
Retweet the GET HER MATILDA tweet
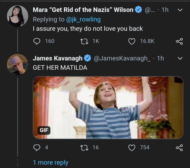(x=84, y=148)
